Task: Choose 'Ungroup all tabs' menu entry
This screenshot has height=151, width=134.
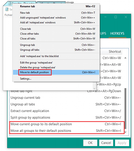Action: pos(56,50)
